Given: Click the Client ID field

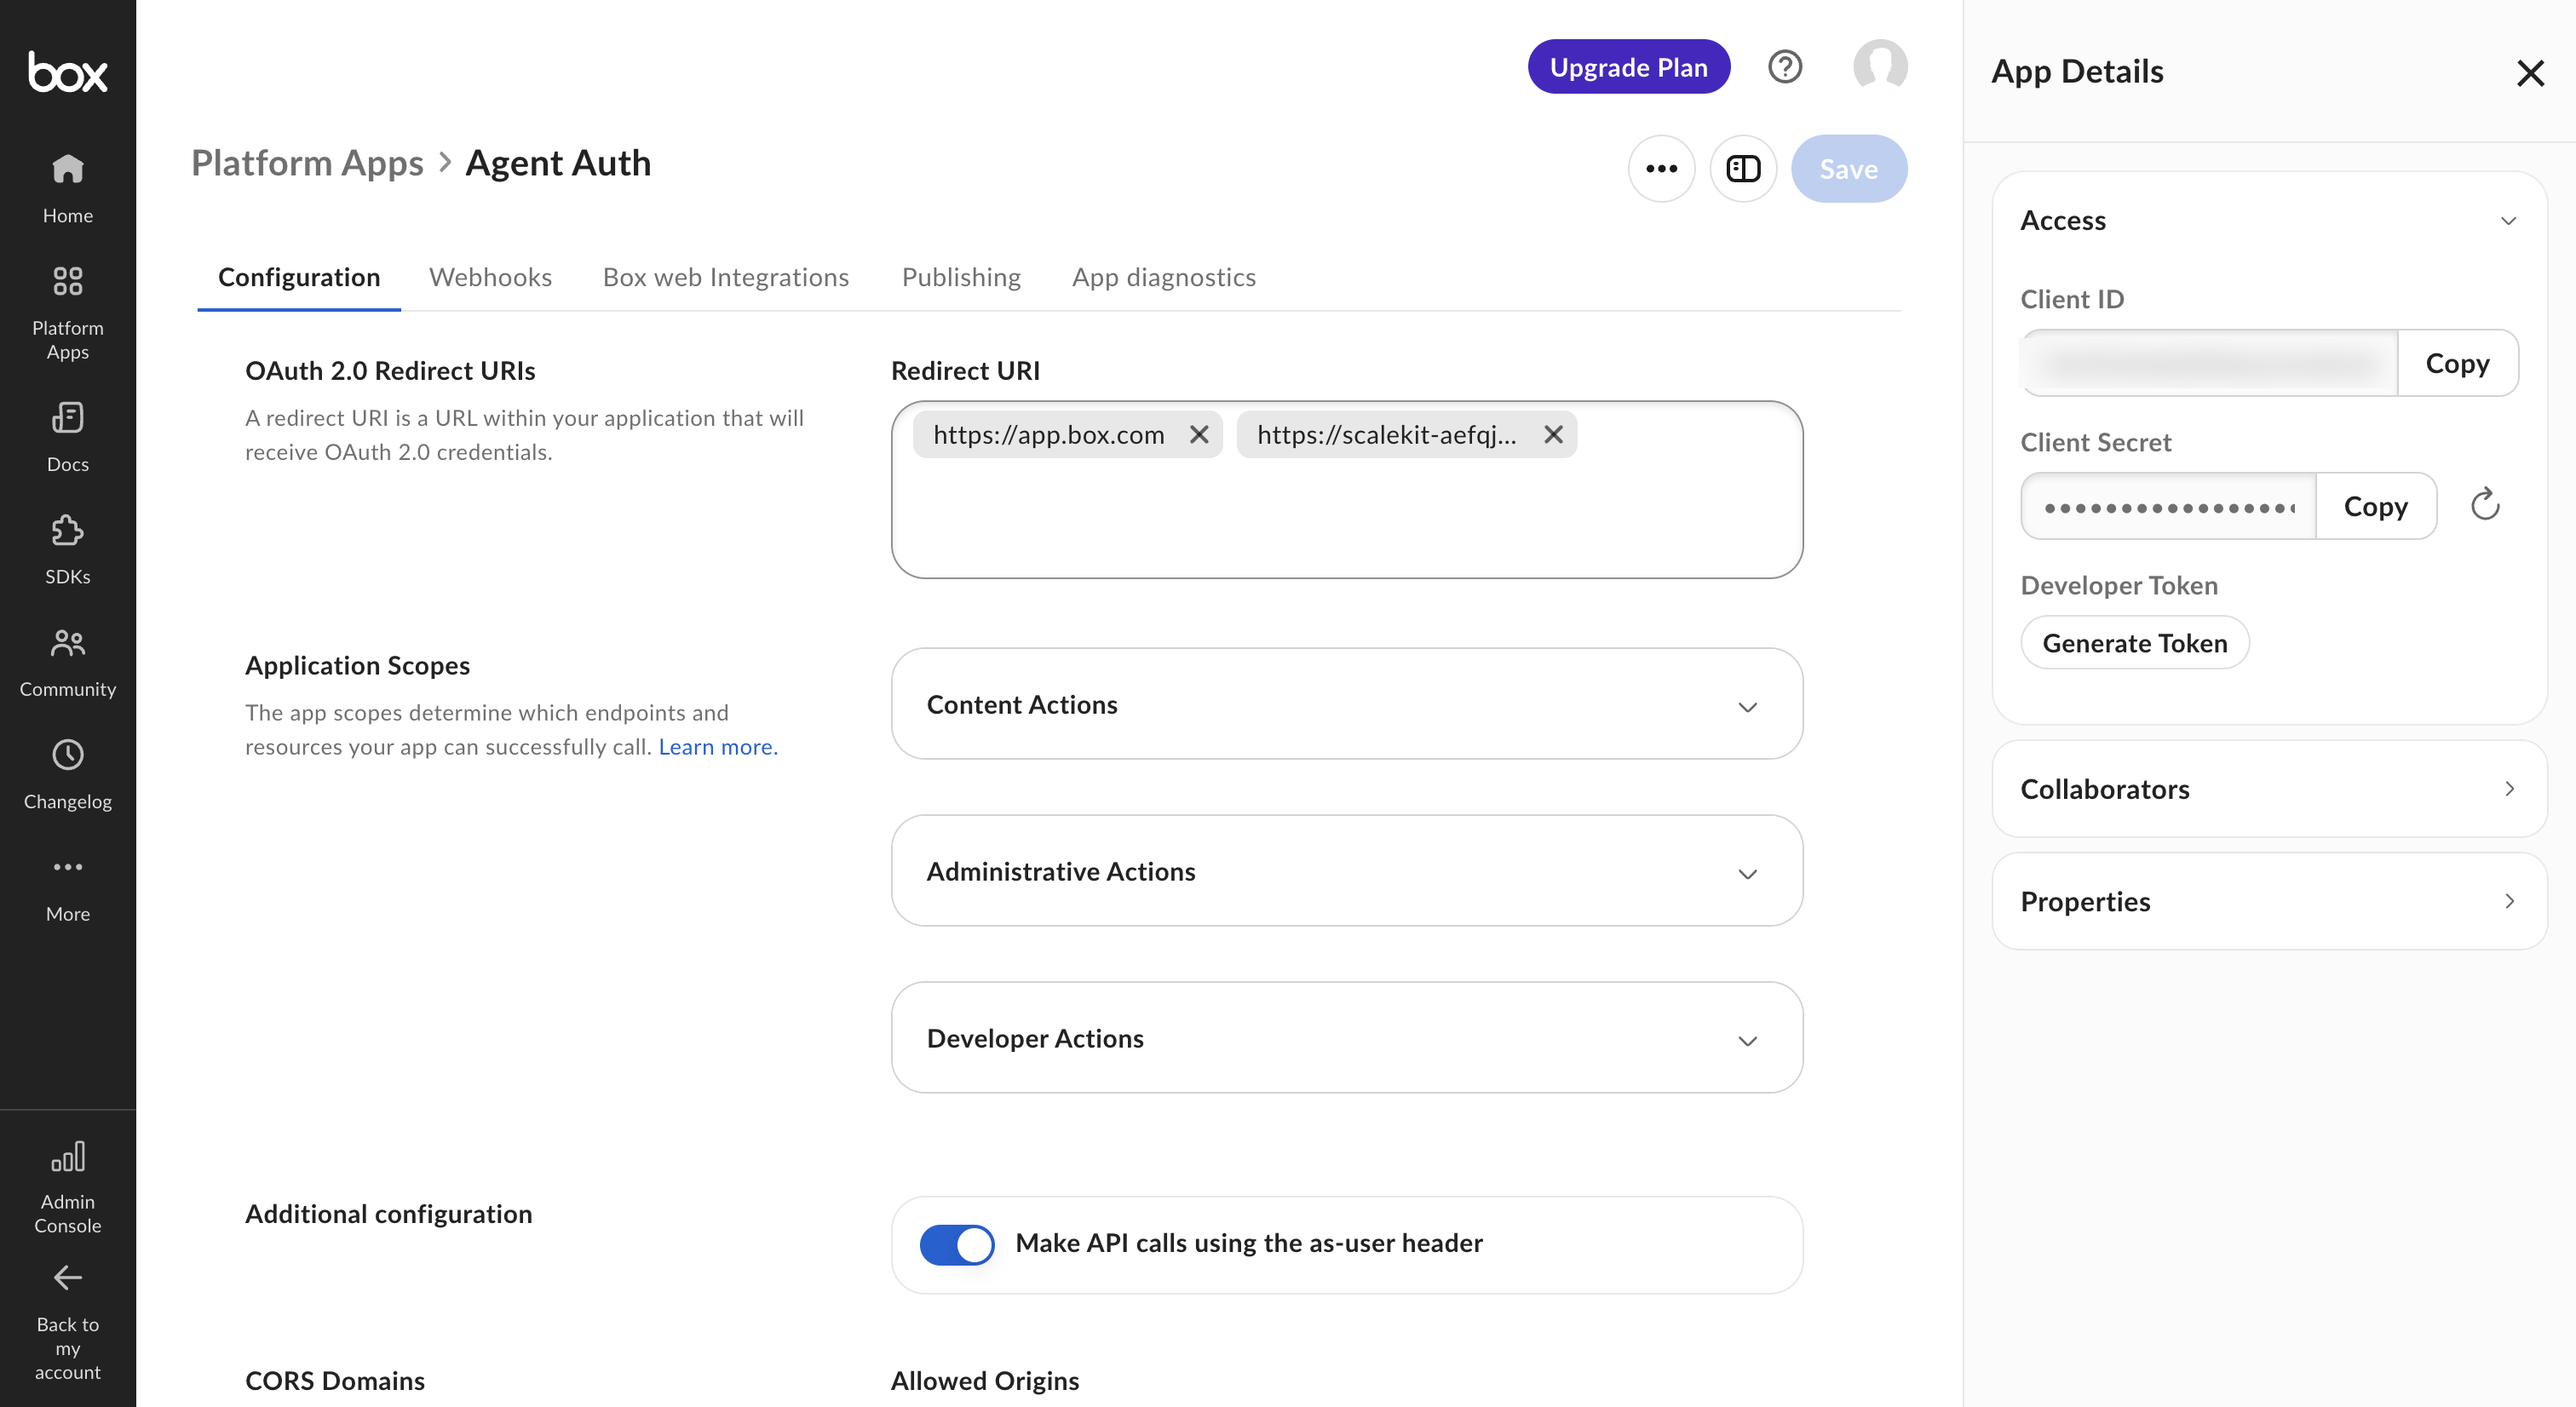Looking at the screenshot, I should (2209, 363).
